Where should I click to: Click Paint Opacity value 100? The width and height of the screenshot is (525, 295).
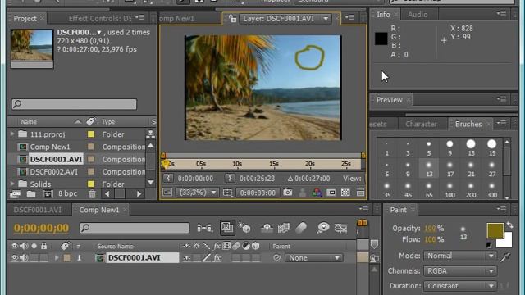[x=430, y=229]
